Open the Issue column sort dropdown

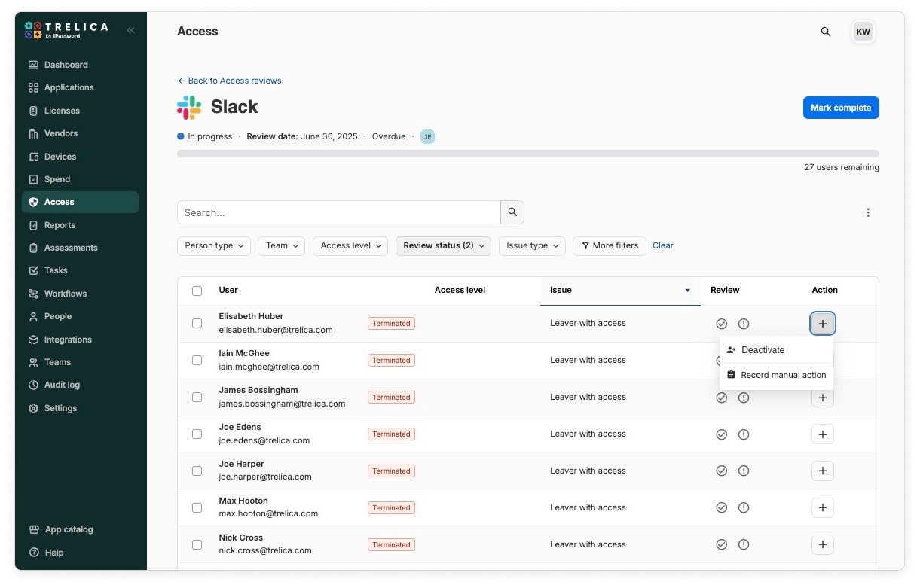pyautogui.click(x=686, y=290)
